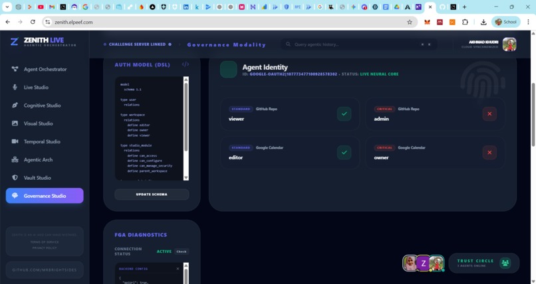
Task: Open the Extensions puzzle-piece menu
Action: tap(465, 22)
